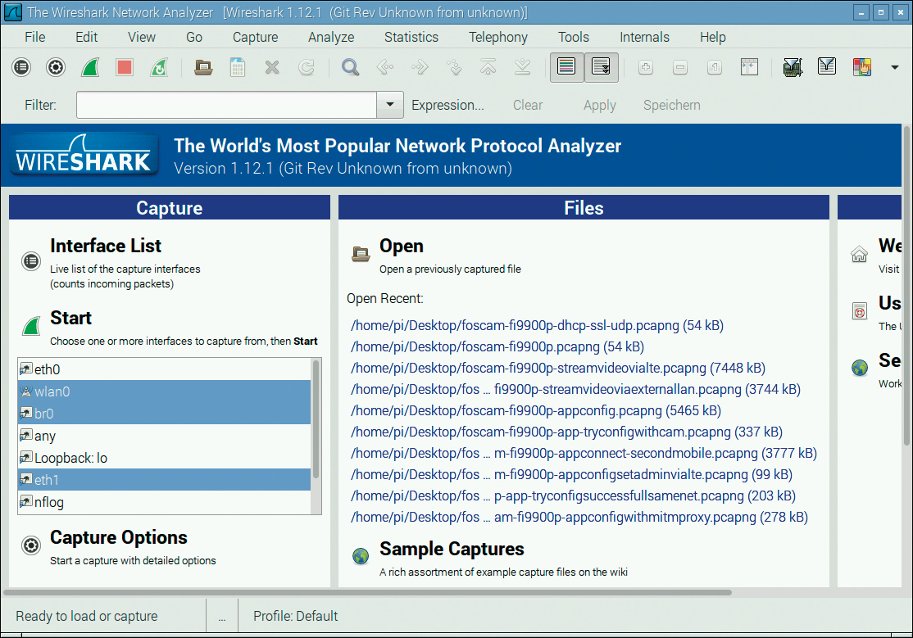913x638 pixels.
Task: Click into the Filter text field
Action: pos(226,105)
